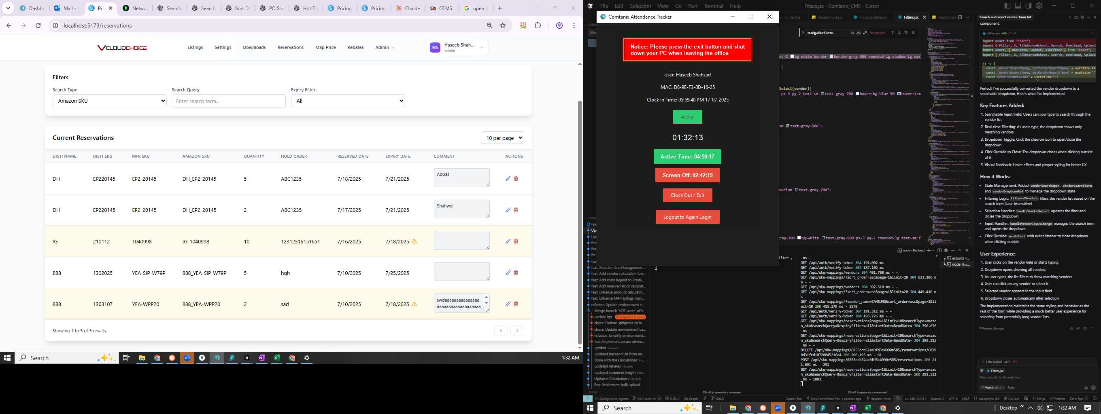Reload the localhost reservations page

tap(38, 25)
